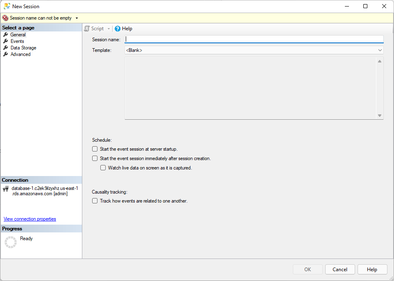Click the disabled OK button
The width and height of the screenshot is (394, 281).
(308, 270)
